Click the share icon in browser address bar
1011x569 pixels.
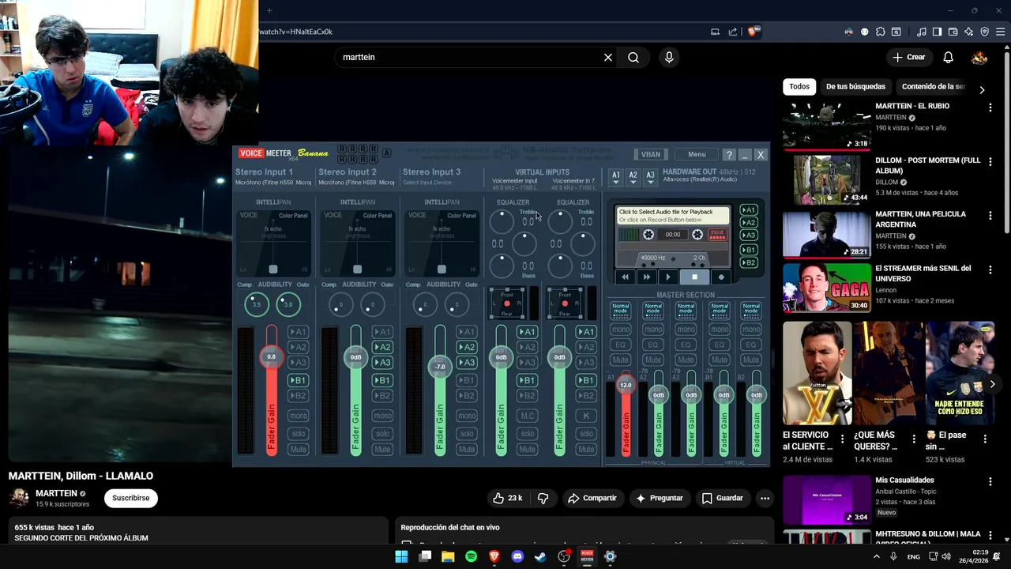(733, 32)
